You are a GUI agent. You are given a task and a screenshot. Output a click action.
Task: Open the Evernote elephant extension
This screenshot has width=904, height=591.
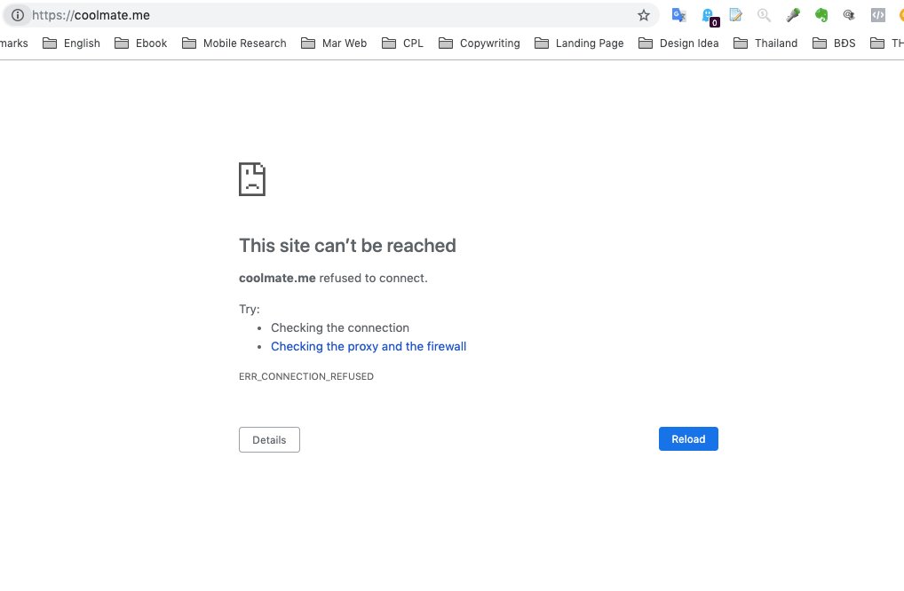(821, 15)
